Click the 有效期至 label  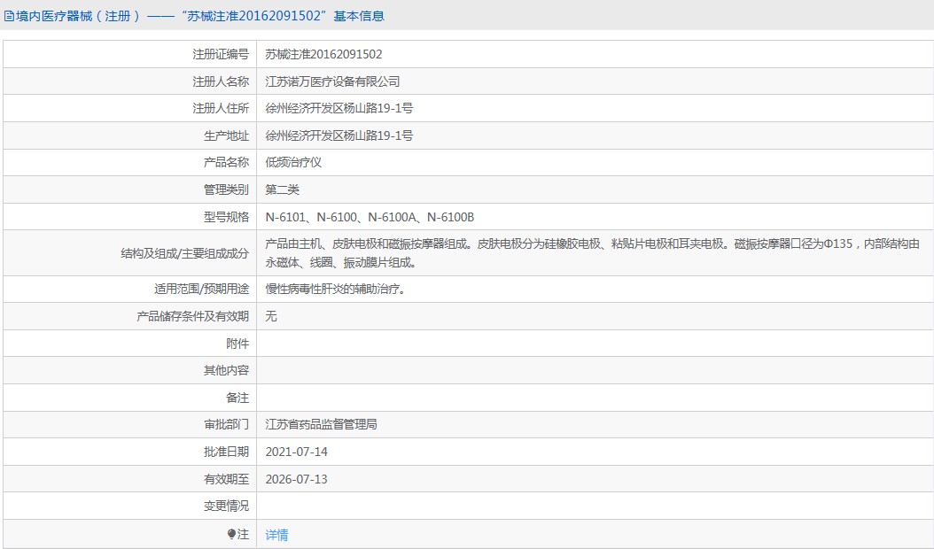click(226, 479)
